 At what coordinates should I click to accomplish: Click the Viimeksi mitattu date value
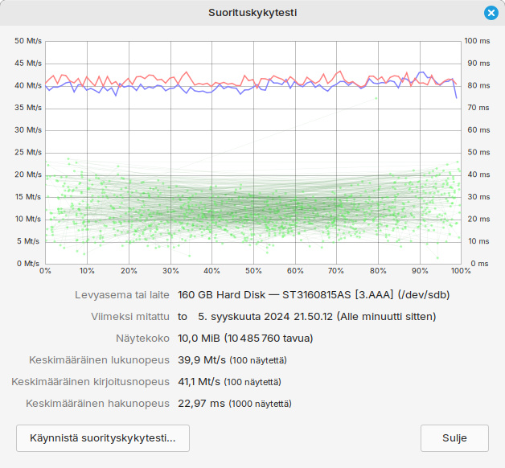click(306, 317)
